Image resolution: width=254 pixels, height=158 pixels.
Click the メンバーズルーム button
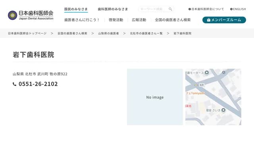click(224, 20)
